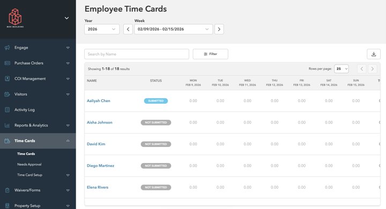This screenshot has height=209, width=386.
Task: Click Aaliyah Chen's Submitted status badge
Action: click(156, 101)
